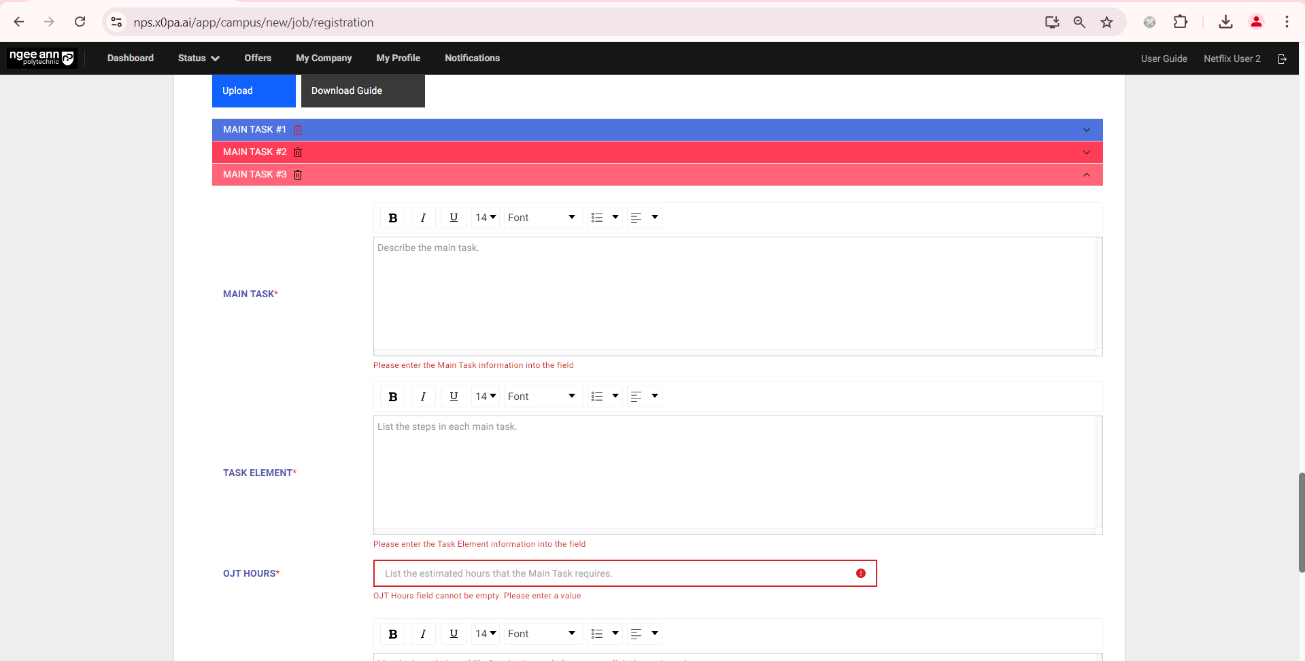Open the Font family dropdown in Task Element editor
The height and width of the screenshot is (661, 1305).
pyautogui.click(x=542, y=396)
